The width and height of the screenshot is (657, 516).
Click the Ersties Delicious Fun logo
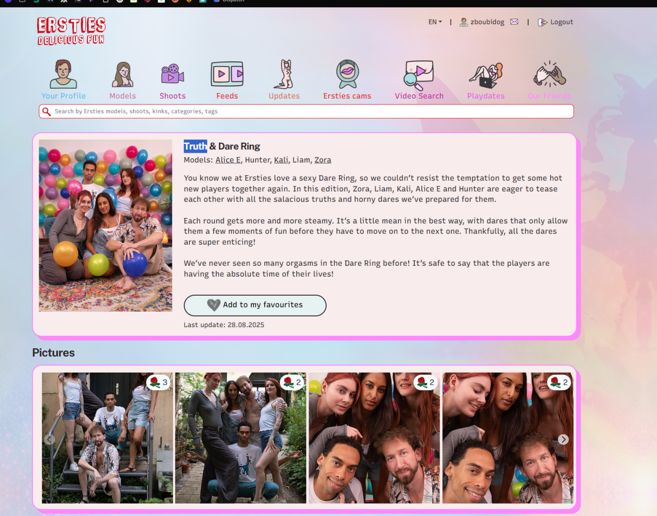click(x=71, y=31)
